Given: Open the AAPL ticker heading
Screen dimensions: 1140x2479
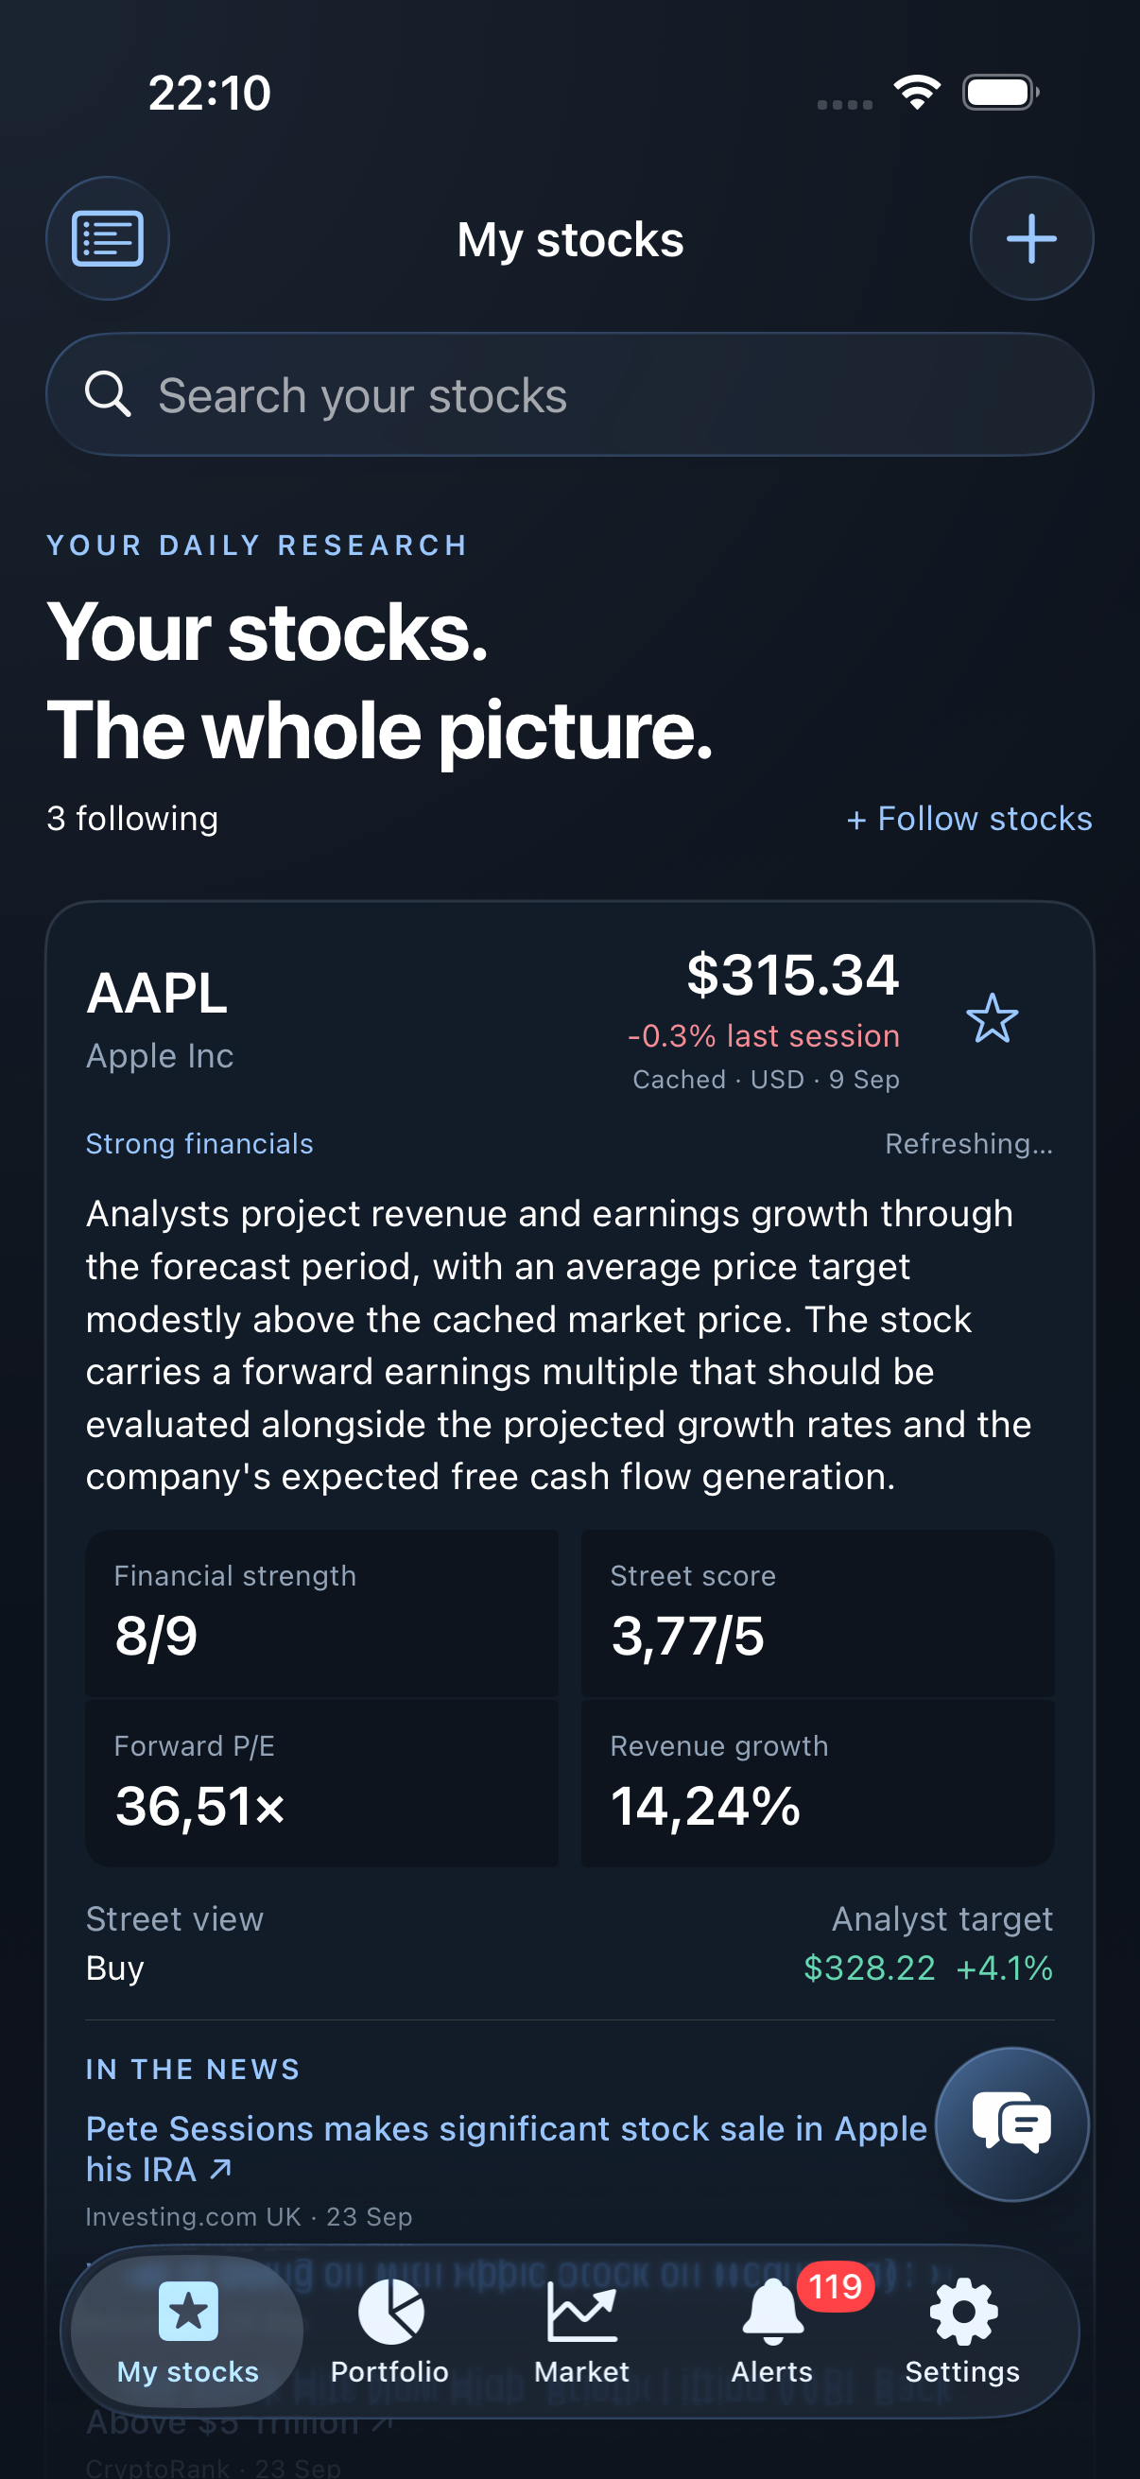Looking at the screenshot, I should pyautogui.click(x=157, y=993).
